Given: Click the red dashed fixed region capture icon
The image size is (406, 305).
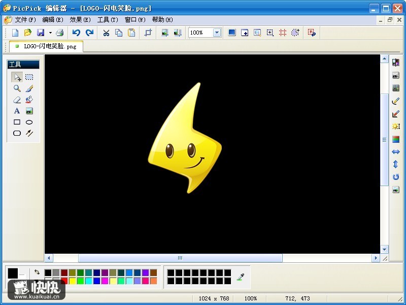Looking at the screenshot, I should click(283, 33).
